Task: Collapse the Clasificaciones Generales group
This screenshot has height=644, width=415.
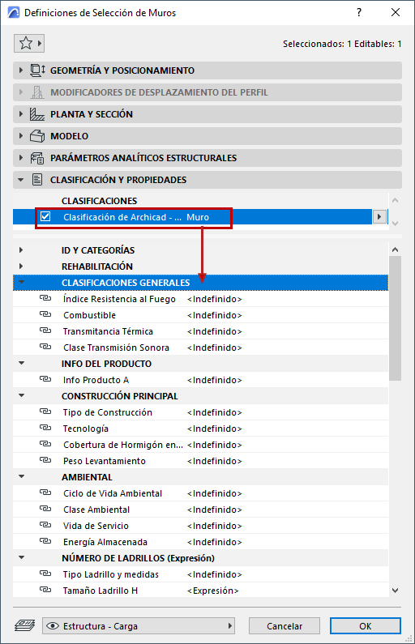Action: [x=21, y=282]
